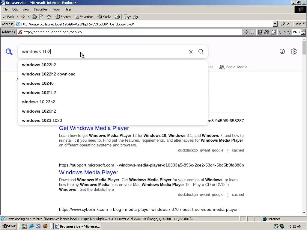This screenshot has width=307, height=230.
Task: Click the Quality PNG selector field
Action: (x=296, y=32)
